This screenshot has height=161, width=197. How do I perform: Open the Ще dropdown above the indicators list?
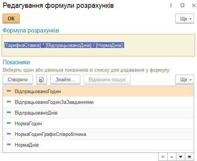184,79
